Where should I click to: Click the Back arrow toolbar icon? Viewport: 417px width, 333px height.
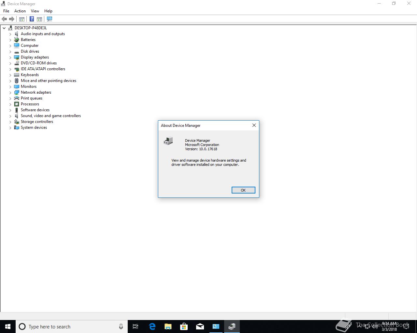tap(4, 19)
